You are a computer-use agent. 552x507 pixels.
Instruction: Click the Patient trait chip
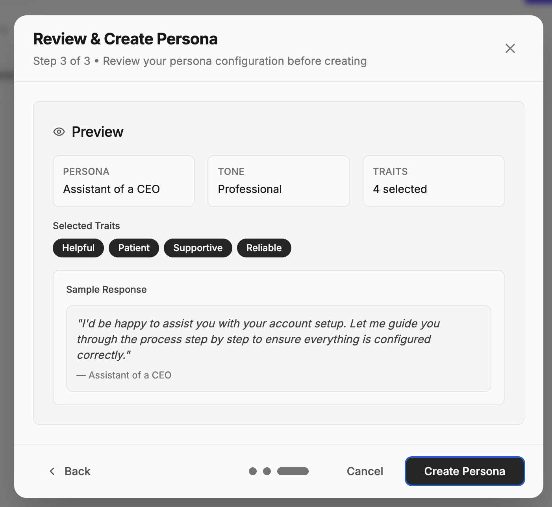134,248
